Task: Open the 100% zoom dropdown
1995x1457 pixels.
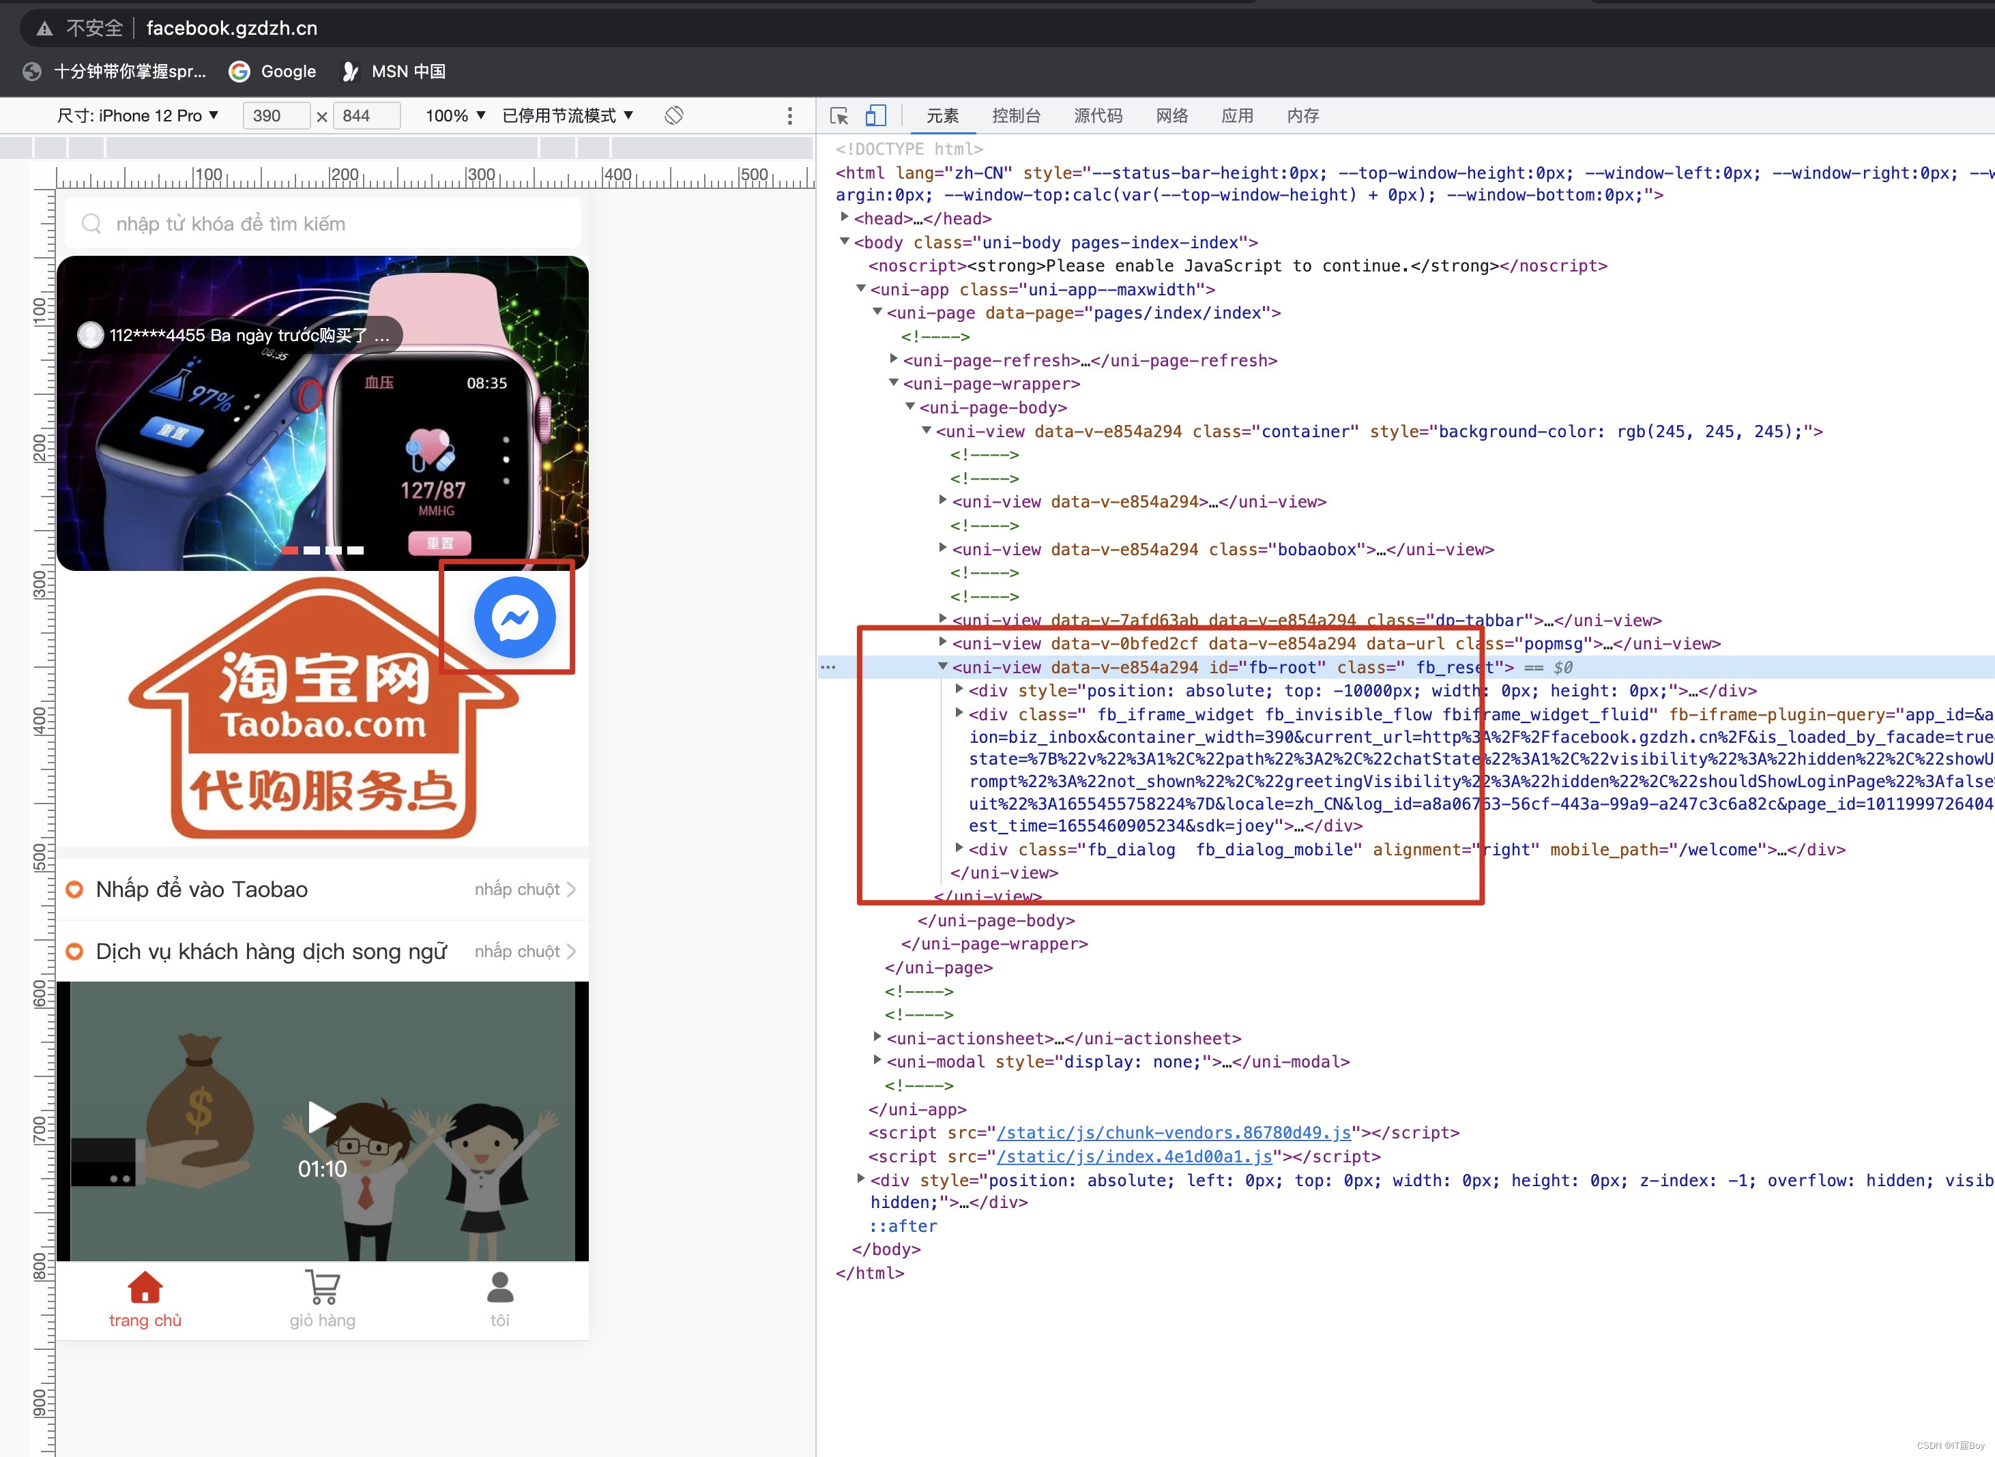Action: [x=456, y=115]
